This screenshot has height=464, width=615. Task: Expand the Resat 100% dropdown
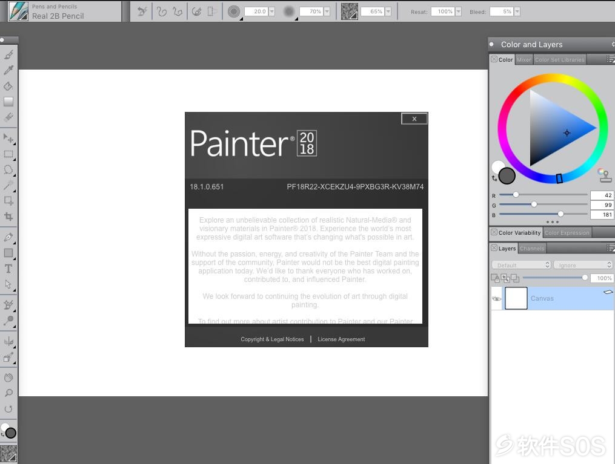tap(458, 11)
